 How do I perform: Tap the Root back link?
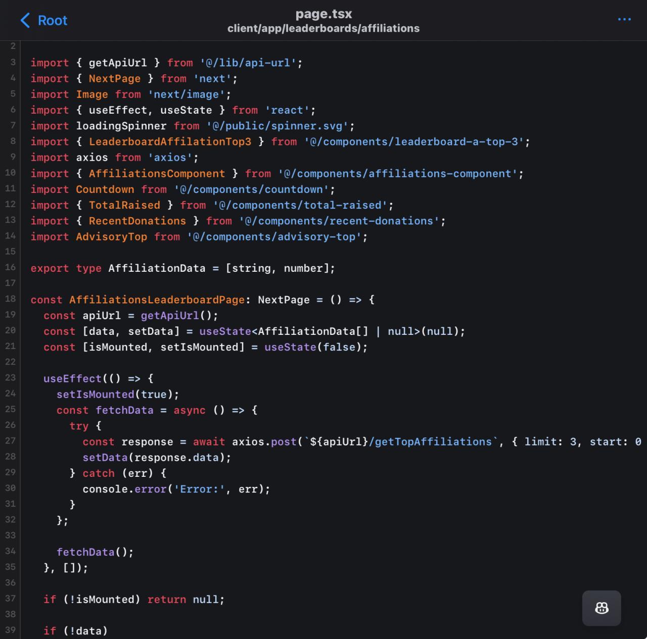(x=52, y=20)
